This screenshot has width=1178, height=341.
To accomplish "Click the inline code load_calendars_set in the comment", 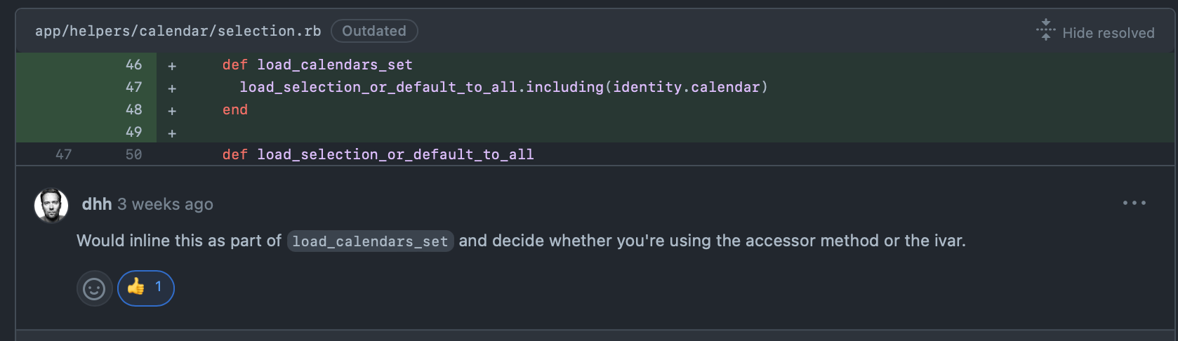I will (x=370, y=241).
